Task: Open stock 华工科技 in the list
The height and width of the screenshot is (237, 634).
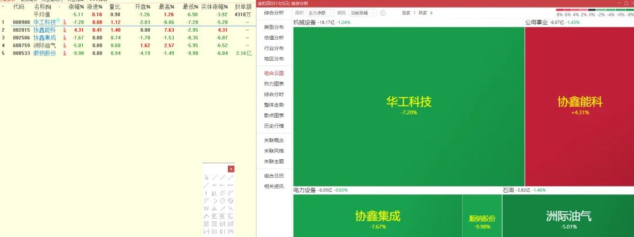Action: 45,22
